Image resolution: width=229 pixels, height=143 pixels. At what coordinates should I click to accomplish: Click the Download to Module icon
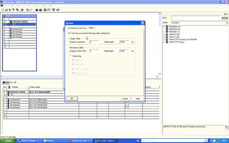37,10
